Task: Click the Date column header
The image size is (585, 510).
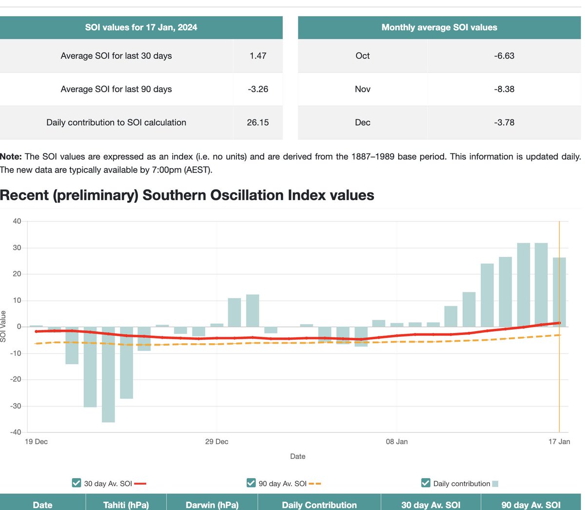Action: [x=42, y=502]
